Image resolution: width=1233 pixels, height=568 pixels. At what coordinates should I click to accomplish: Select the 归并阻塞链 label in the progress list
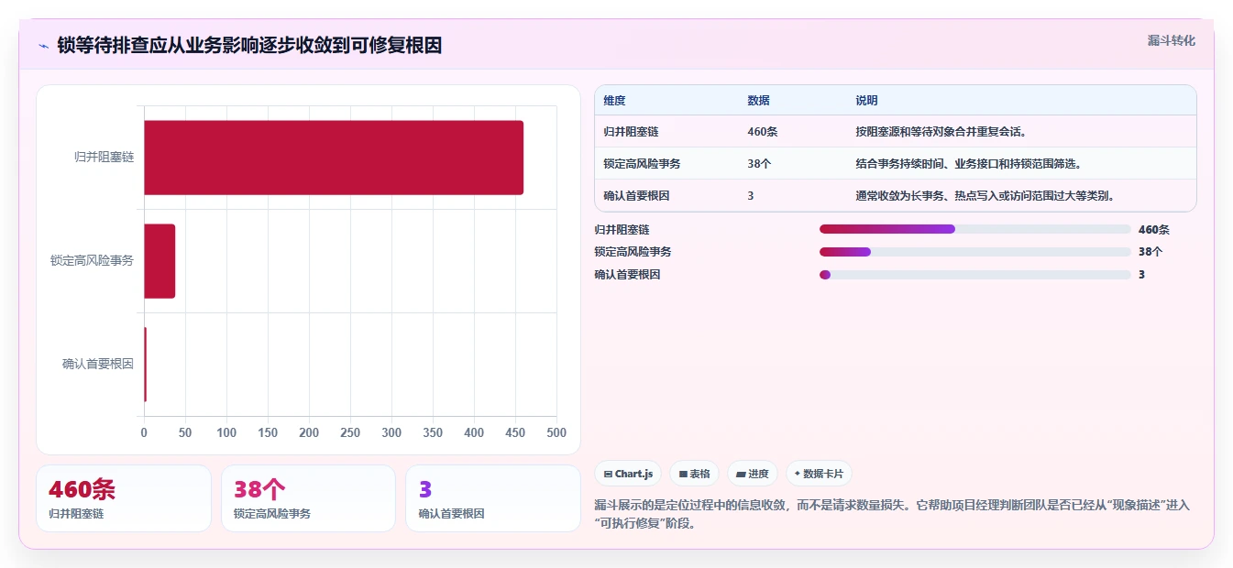tap(622, 230)
